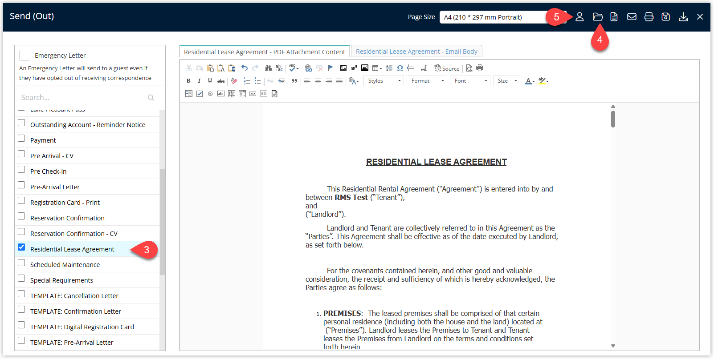Open the Size dropdown
This screenshot has width=714, height=359.
coord(506,81)
